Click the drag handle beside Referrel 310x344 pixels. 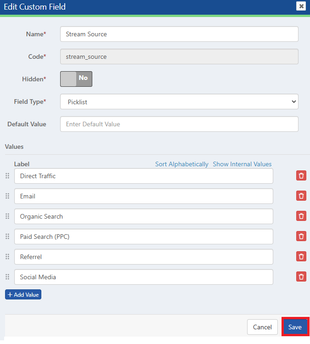7,256
